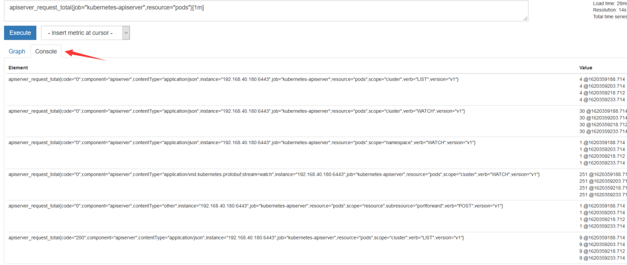Click the arrow on the metric combo box
The image size is (627, 265).
coord(126,33)
